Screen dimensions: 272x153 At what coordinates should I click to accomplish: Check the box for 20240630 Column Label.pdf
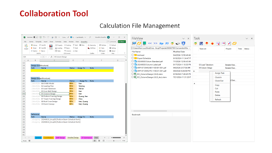[x=133, y=64]
